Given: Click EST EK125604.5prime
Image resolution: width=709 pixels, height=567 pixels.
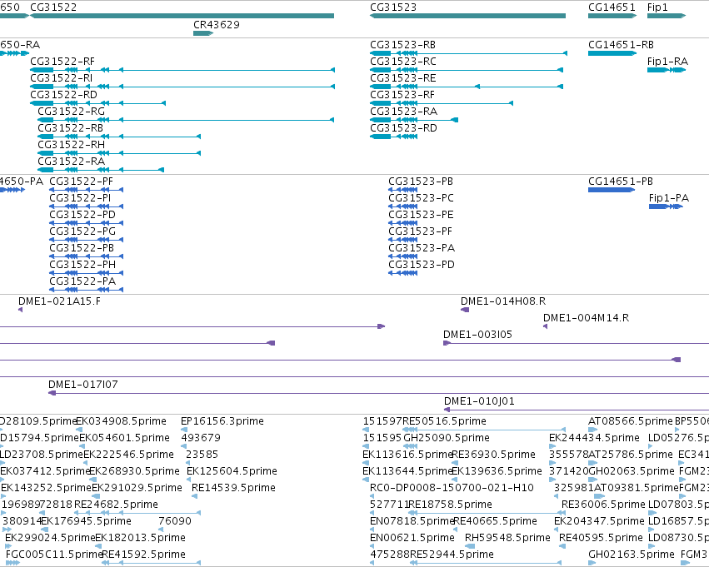Looking at the screenshot, I should pos(232,471).
